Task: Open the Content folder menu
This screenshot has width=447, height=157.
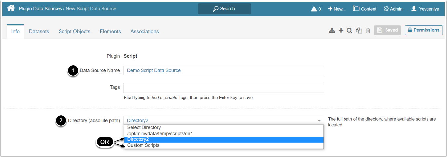Action: (364, 9)
